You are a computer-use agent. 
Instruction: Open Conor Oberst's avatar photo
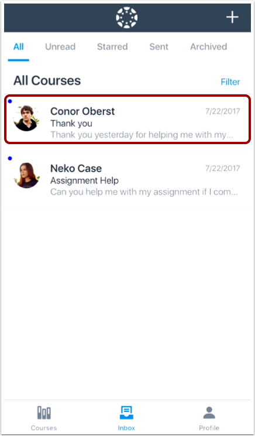click(x=26, y=118)
